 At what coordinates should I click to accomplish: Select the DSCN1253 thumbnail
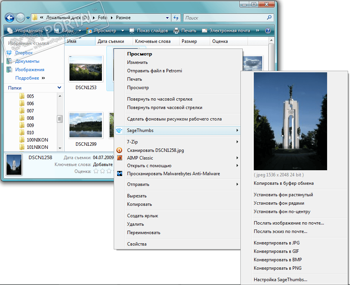coord(85,69)
